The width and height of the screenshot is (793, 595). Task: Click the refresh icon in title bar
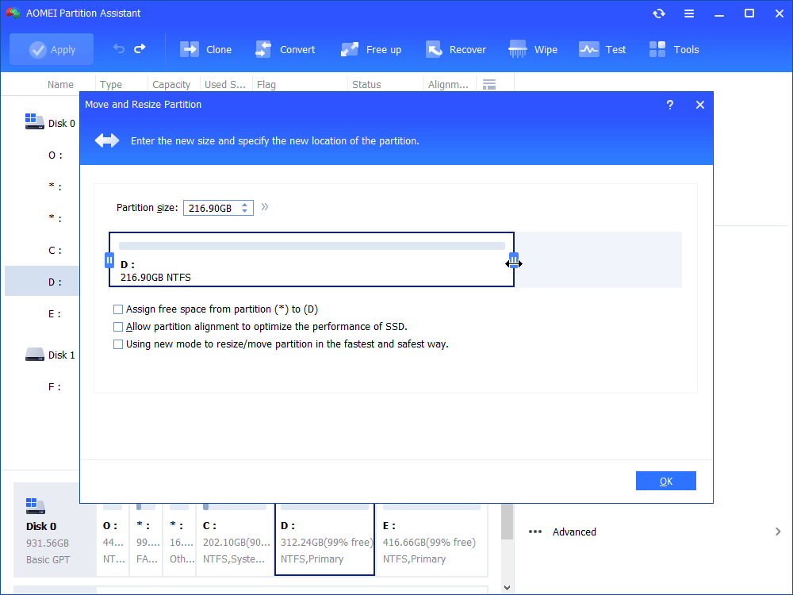coord(658,13)
